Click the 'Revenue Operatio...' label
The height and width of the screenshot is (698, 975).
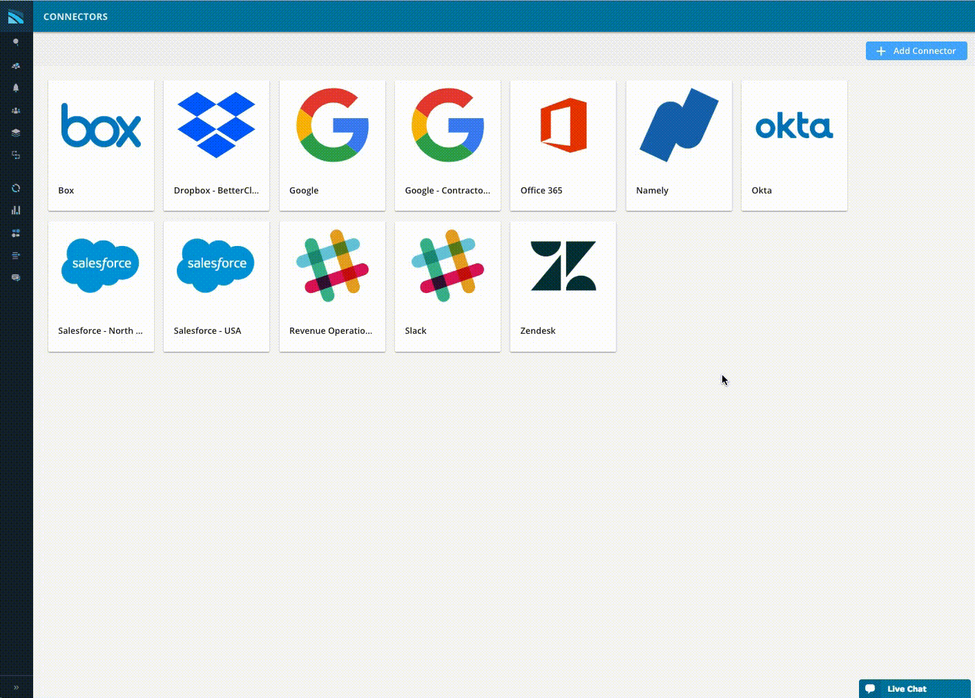click(331, 331)
